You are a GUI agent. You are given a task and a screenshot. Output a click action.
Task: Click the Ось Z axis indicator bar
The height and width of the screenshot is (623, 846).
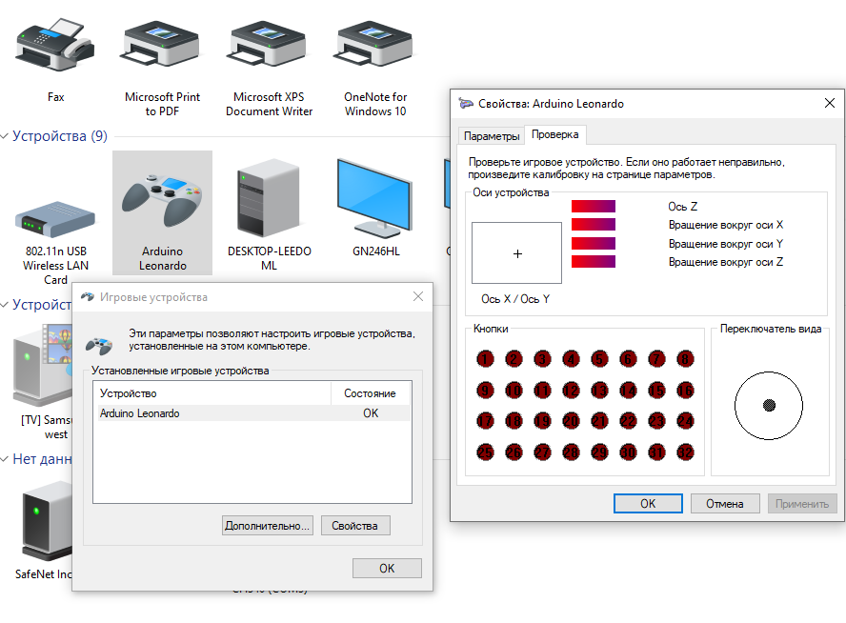coord(594,206)
